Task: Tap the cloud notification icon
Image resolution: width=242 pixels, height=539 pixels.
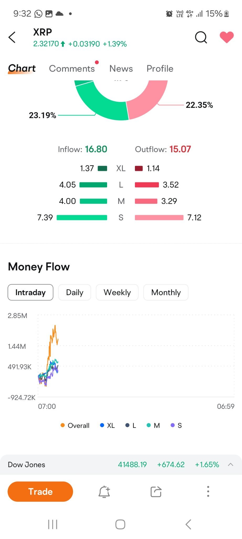Action: [x=60, y=14]
